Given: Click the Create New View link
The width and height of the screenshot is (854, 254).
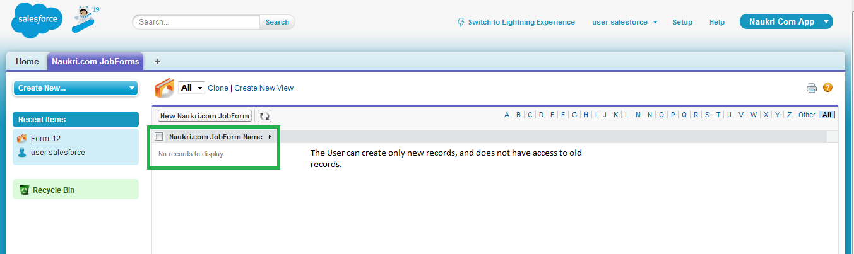Looking at the screenshot, I should 264,88.
